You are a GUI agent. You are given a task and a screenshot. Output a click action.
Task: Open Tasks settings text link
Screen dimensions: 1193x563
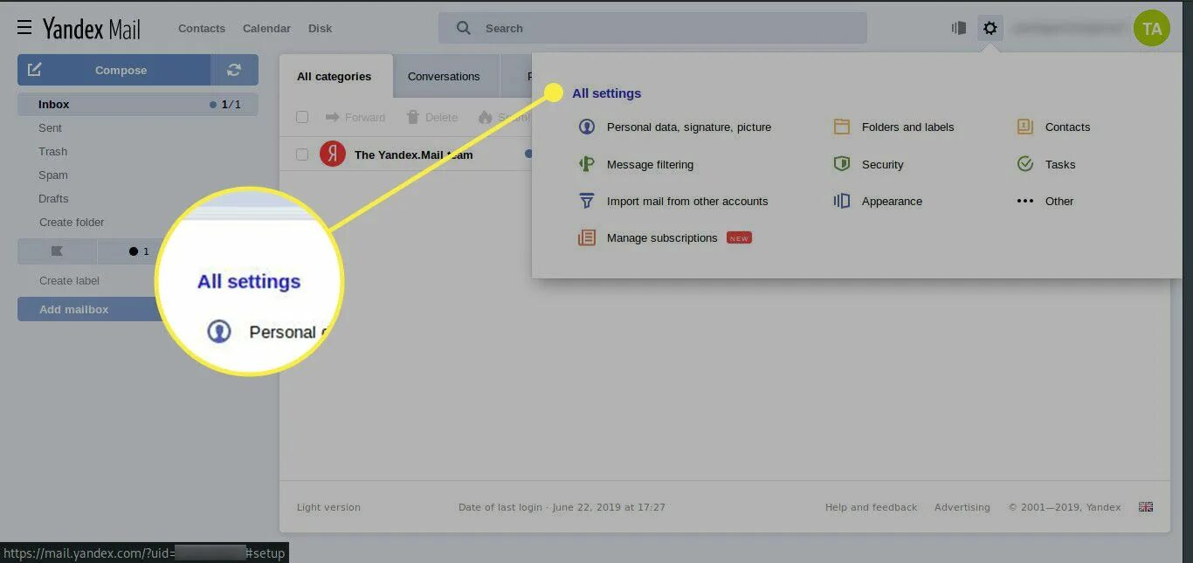pos(1060,164)
